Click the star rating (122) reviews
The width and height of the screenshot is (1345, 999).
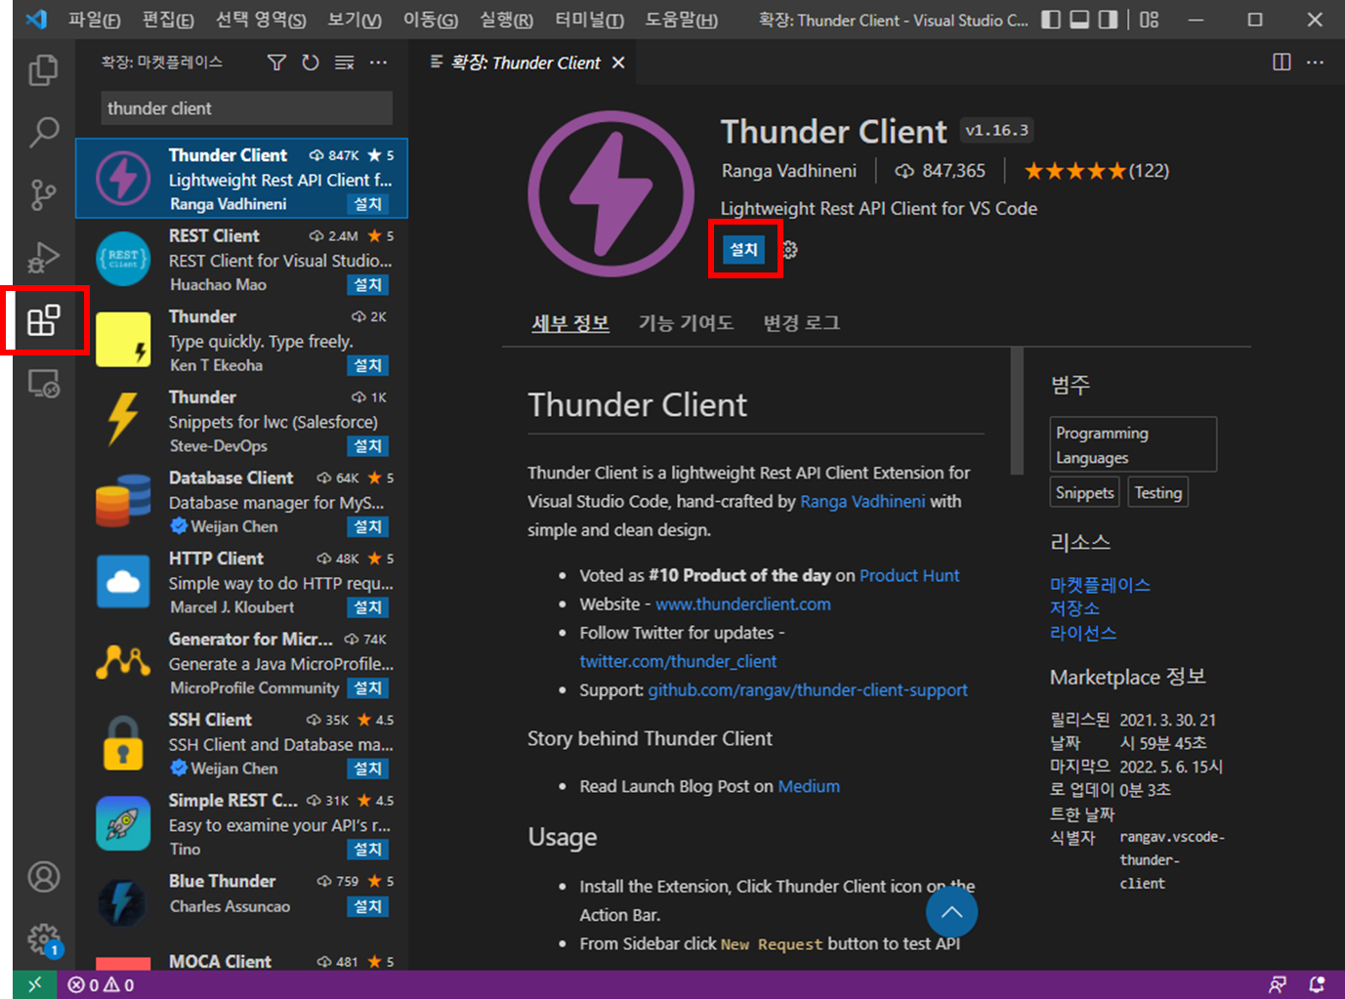(1096, 171)
